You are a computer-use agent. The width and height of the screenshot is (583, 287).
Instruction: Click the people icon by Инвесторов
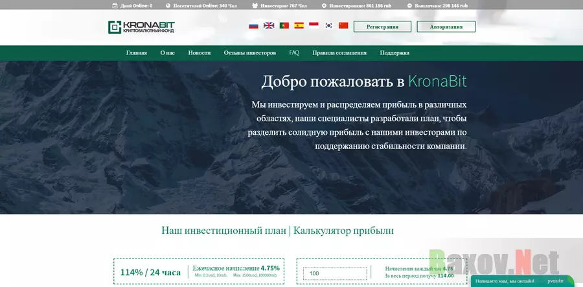click(x=255, y=6)
